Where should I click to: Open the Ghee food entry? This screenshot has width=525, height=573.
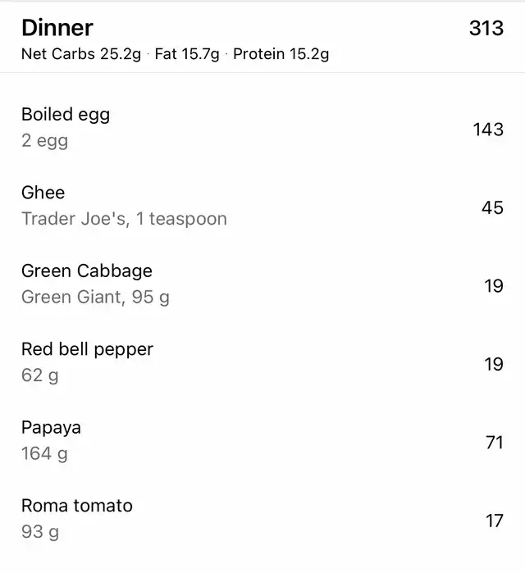(43, 193)
